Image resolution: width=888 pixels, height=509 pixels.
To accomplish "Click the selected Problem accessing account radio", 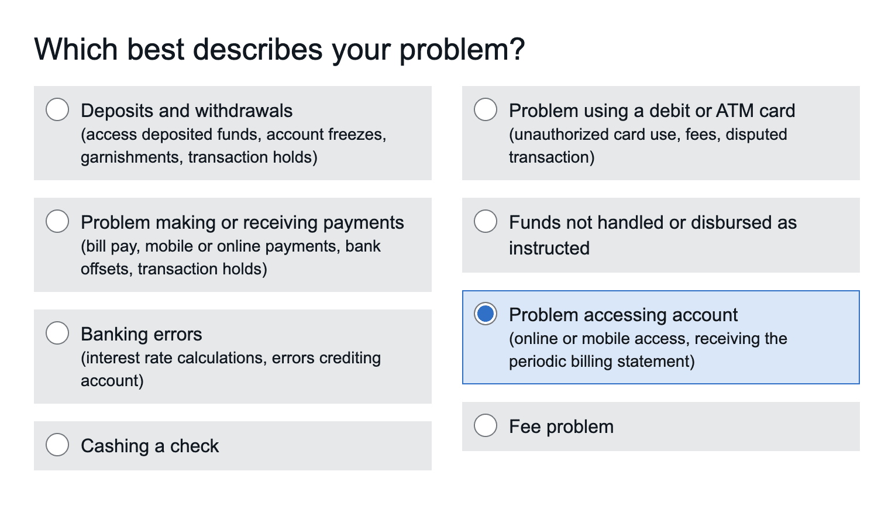I will point(486,314).
